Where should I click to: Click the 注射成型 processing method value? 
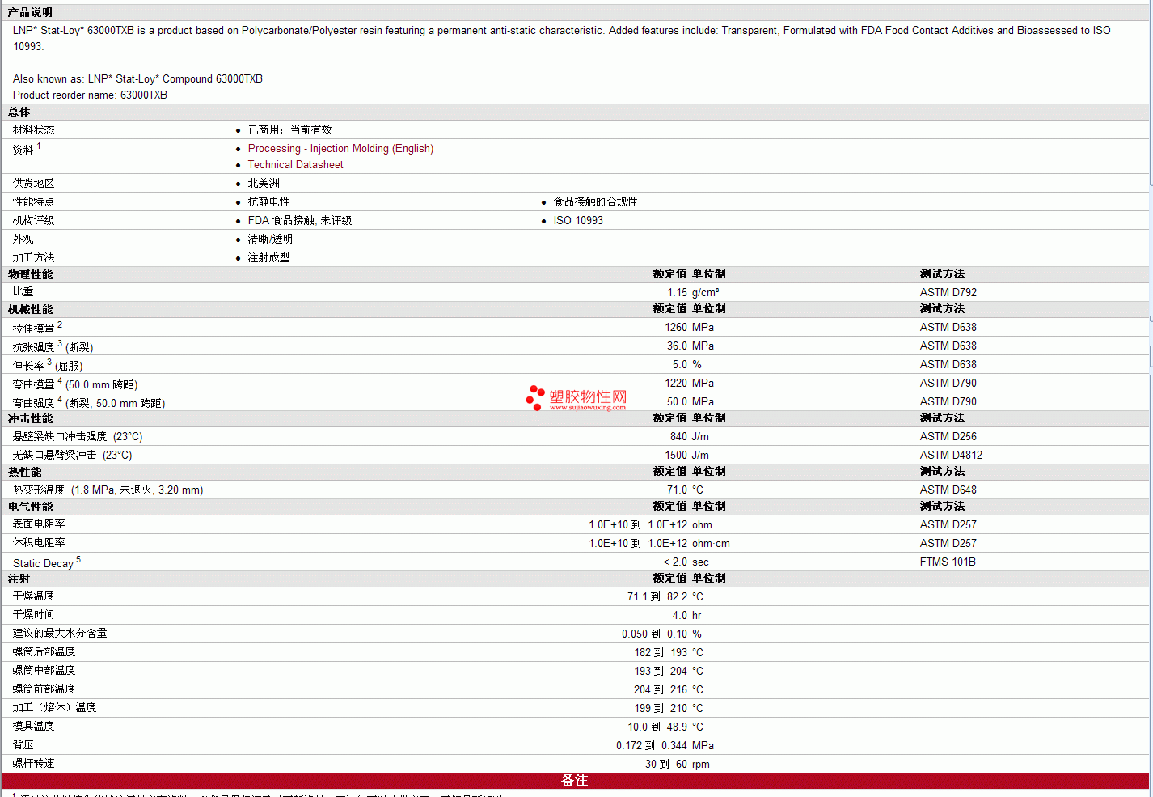(268, 258)
